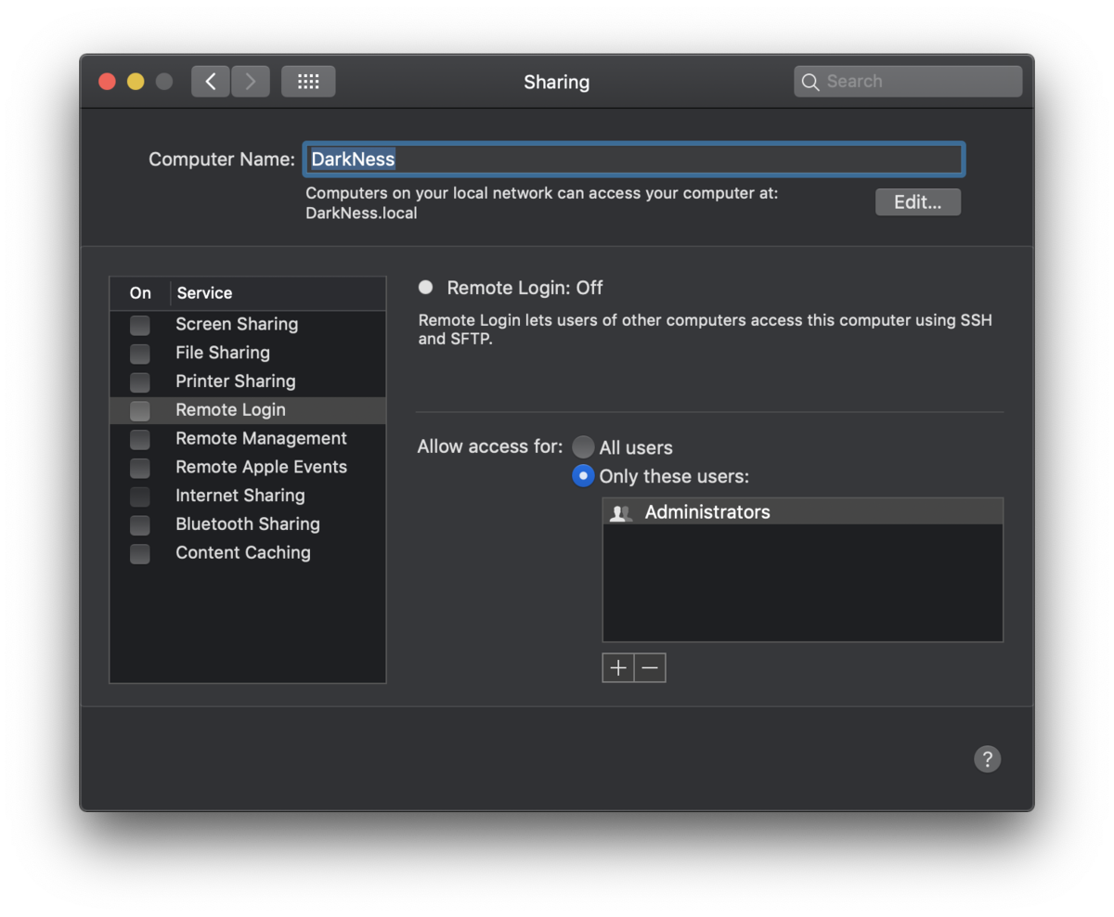Enable Content Caching checkbox

tap(139, 554)
